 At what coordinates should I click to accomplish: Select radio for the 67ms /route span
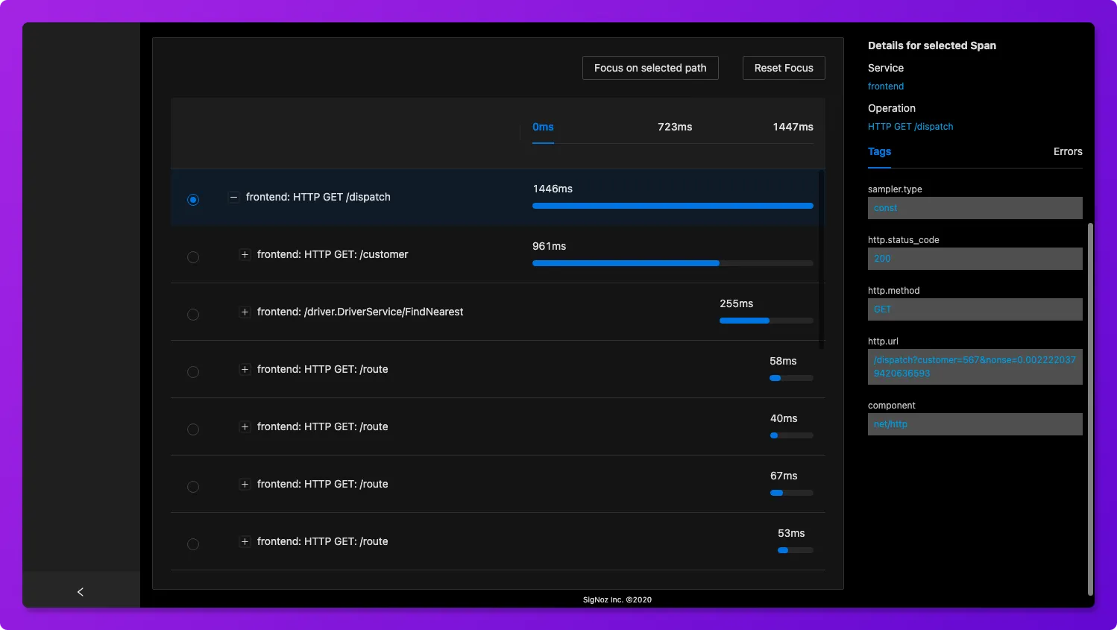pos(193,487)
